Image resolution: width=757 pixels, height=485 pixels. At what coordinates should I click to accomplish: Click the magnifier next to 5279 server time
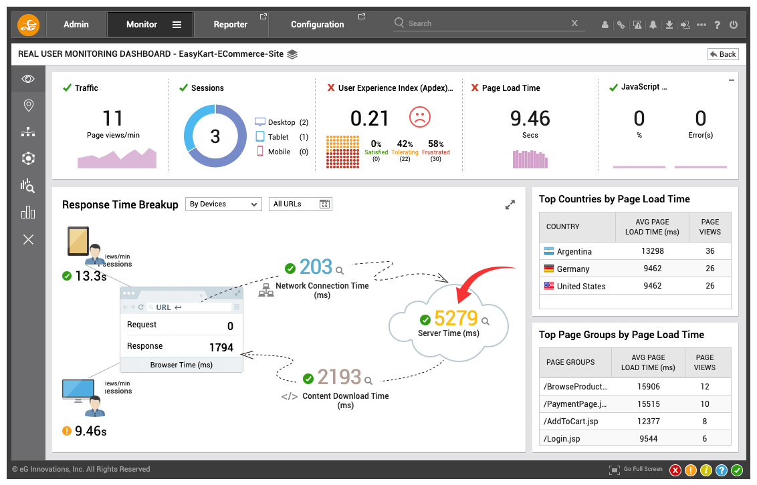(485, 321)
